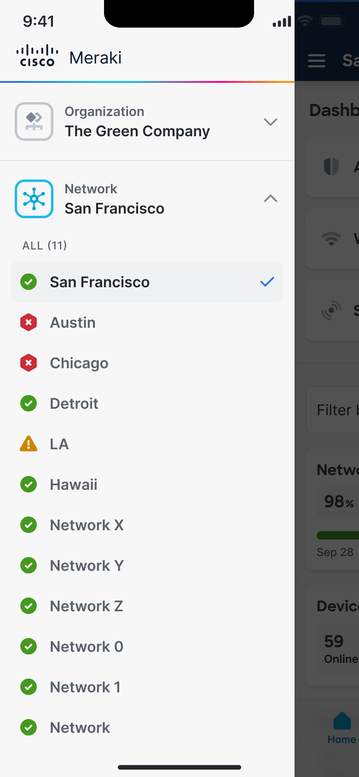This screenshot has height=777, width=359.
Task: Click the Filter input field
Action: click(x=334, y=410)
